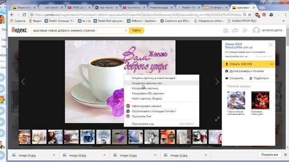Click the shield (family filter) icon in the Yandex header
Viewport: 289px width, 162px height.
click(245, 31)
